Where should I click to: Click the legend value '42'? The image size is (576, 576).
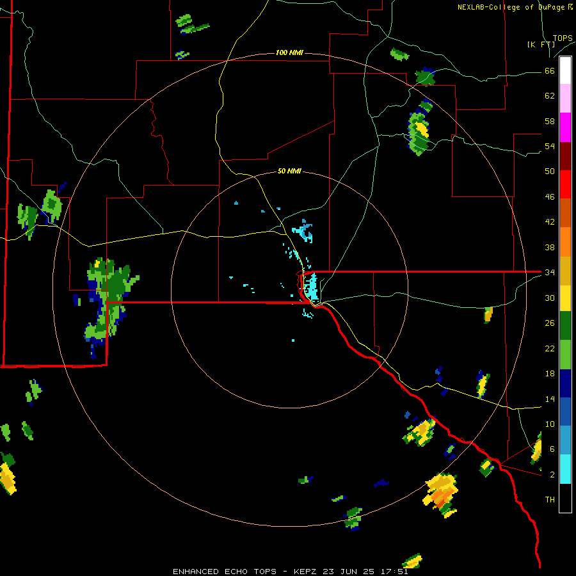(x=550, y=222)
